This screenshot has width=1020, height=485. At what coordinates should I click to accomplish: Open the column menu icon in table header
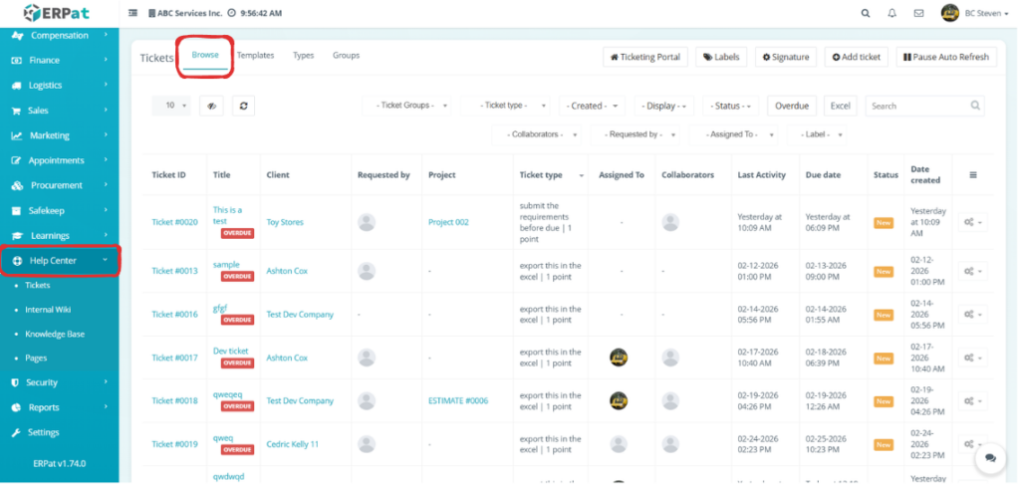(972, 175)
